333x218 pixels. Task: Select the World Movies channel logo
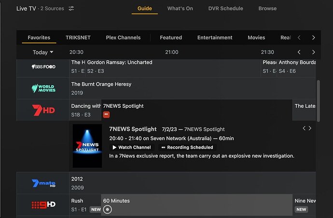coord(43,89)
